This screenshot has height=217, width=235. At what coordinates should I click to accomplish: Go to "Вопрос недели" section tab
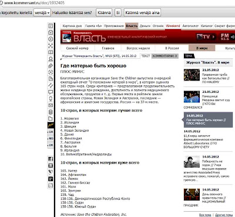pyautogui.click(x=138, y=48)
